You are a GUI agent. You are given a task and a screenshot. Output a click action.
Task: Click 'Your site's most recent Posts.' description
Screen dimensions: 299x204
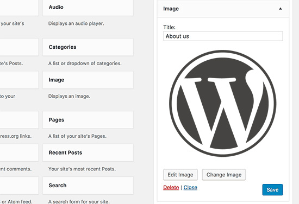(82, 169)
